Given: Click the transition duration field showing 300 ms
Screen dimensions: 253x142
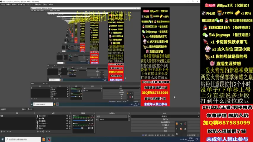Looking at the screenshot, I should click(x=113, y=120).
